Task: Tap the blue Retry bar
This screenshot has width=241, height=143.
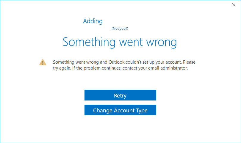Action: coord(120,95)
